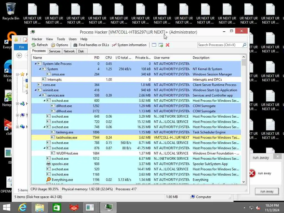284x213 pixels.
Task: Click the search magnifier icon
Action: (244, 45)
